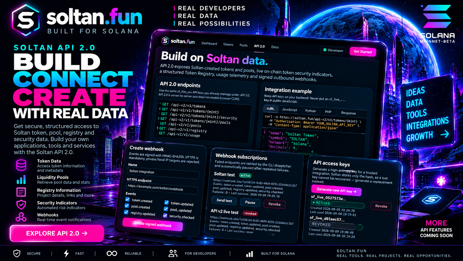Click the soltan.fun logo in dashboard header
Viewport: 463px width, 261px height.
point(178,41)
